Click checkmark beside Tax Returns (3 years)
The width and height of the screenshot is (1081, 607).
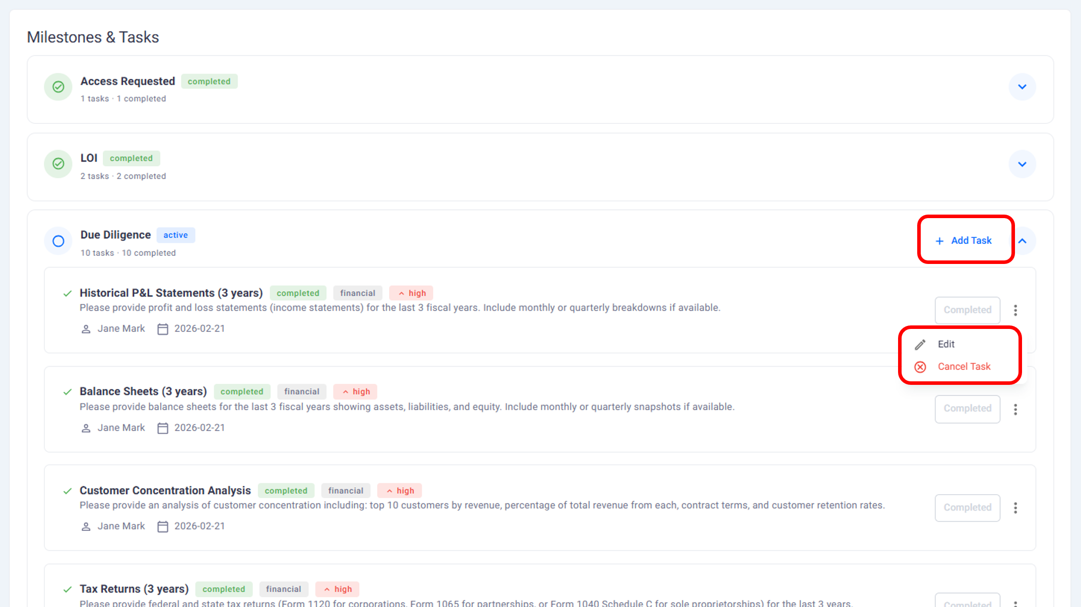67,589
